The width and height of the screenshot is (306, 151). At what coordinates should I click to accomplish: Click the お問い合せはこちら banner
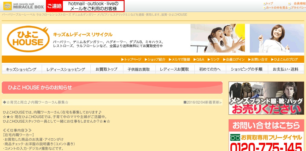click(266, 125)
